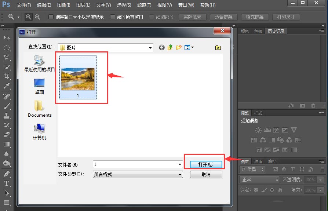Click the 打开(O) button

tap(206, 164)
